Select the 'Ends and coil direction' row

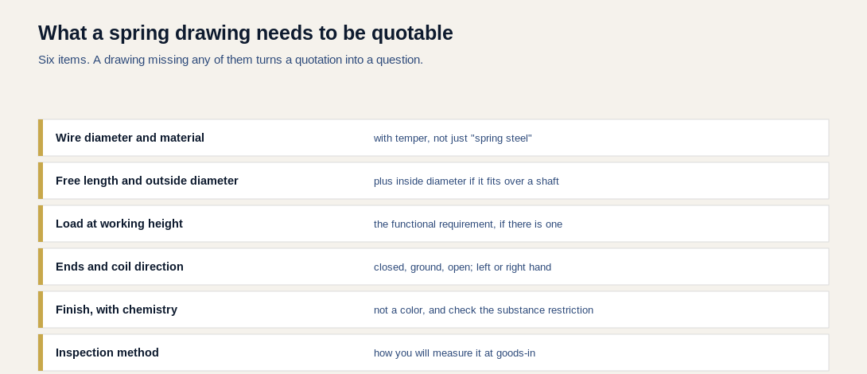[433, 267]
